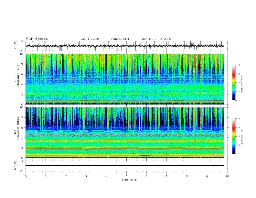Click the '-7' label of lower color bar
256x198 pixels.
(x=239, y=154)
